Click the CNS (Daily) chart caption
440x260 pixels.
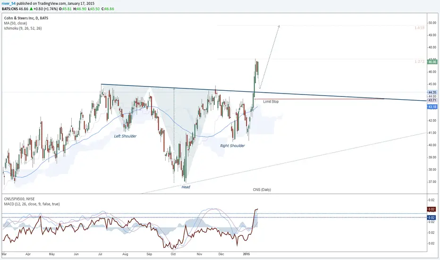pyautogui.click(x=262, y=190)
